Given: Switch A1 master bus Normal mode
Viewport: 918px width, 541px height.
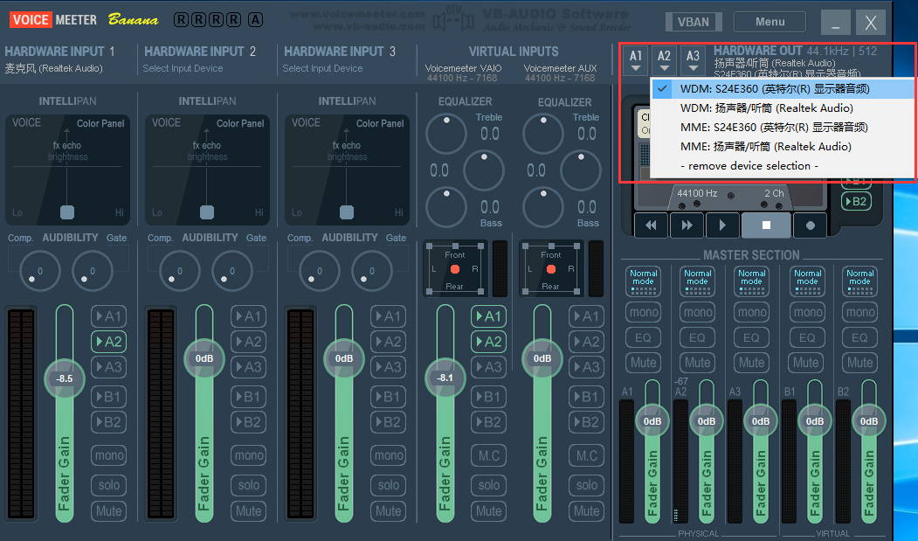Looking at the screenshot, I should [x=644, y=281].
